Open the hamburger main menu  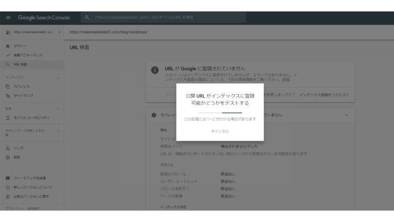tap(8, 17)
